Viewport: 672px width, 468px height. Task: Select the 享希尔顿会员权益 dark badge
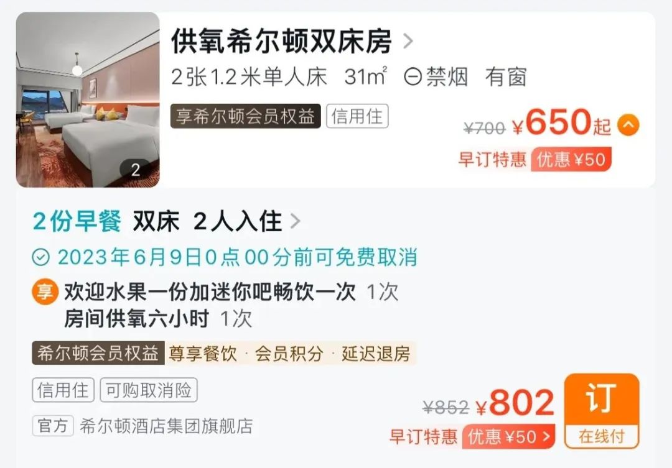246,116
